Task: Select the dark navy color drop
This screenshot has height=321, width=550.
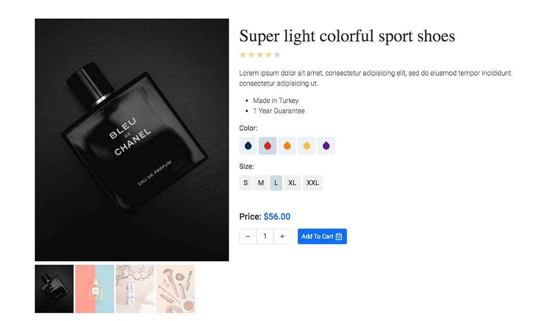Action: (248, 146)
